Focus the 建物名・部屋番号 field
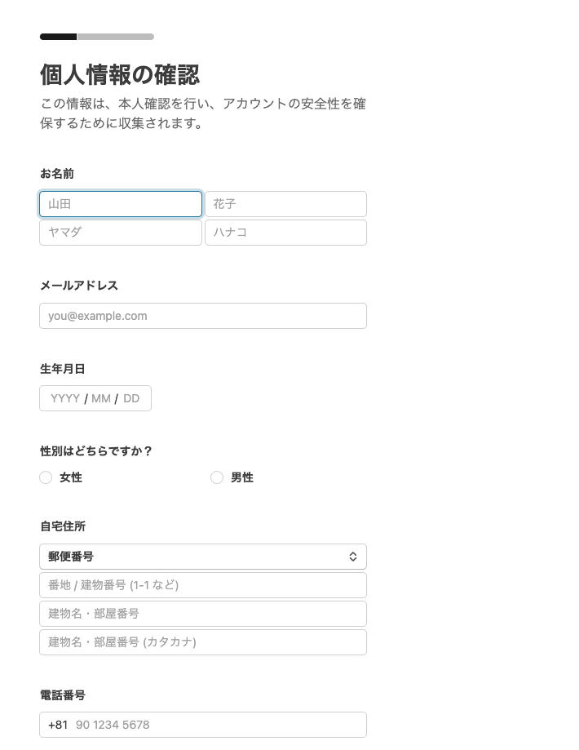Image resolution: width=579 pixels, height=750 pixels. pyautogui.click(x=203, y=614)
